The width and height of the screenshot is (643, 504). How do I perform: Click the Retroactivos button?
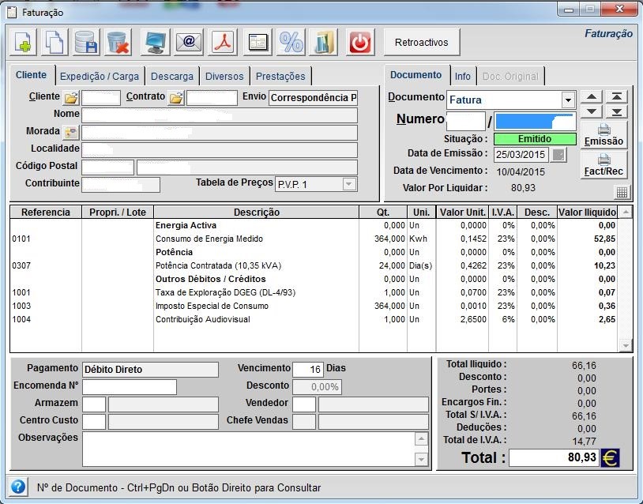[x=421, y=43]
